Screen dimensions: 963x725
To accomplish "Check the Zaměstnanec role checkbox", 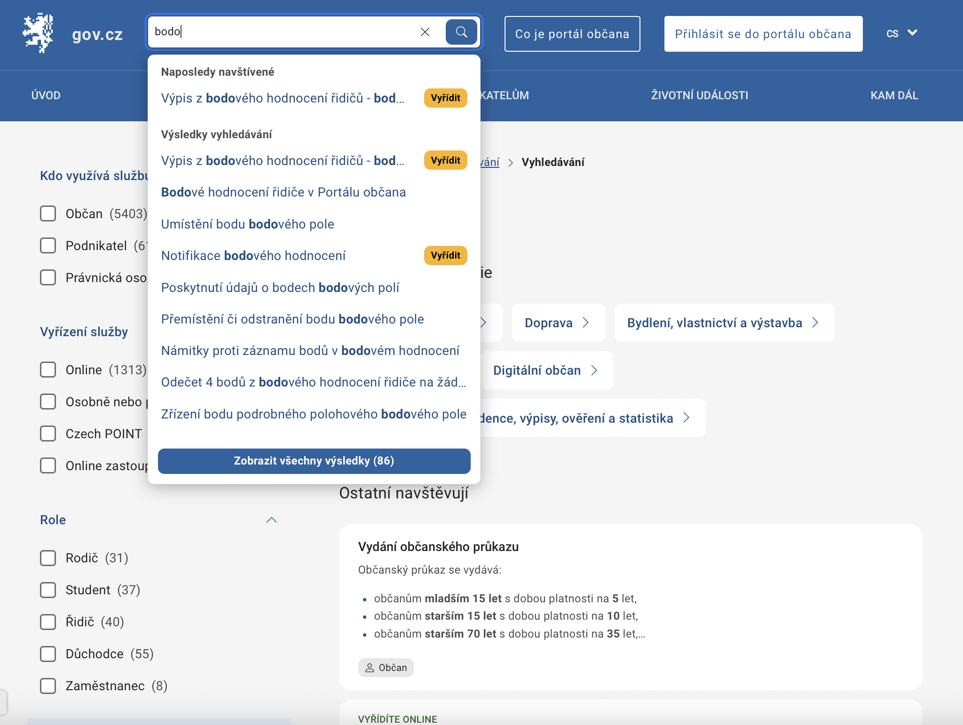I will click(48, 686).
